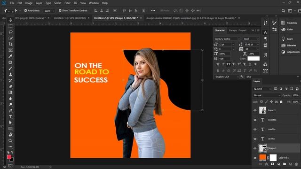
Task: Hide the success text layer
Action: tap(255, 120)
